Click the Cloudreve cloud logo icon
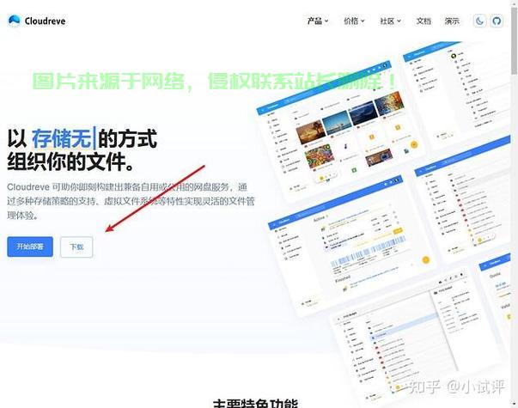This screenshot has width=518, height=408. click(14, 21)
